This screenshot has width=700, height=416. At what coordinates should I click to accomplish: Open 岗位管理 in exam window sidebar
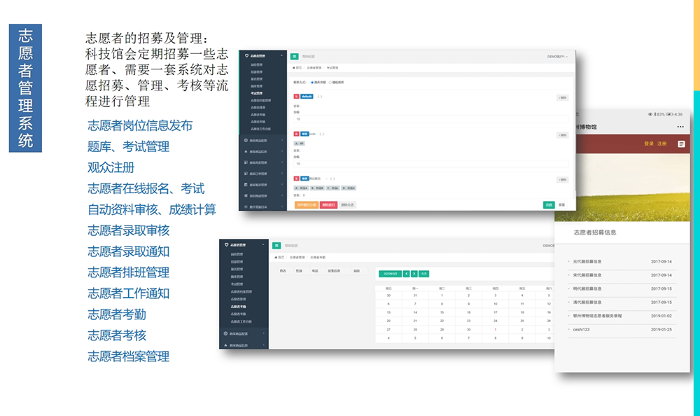257,65
